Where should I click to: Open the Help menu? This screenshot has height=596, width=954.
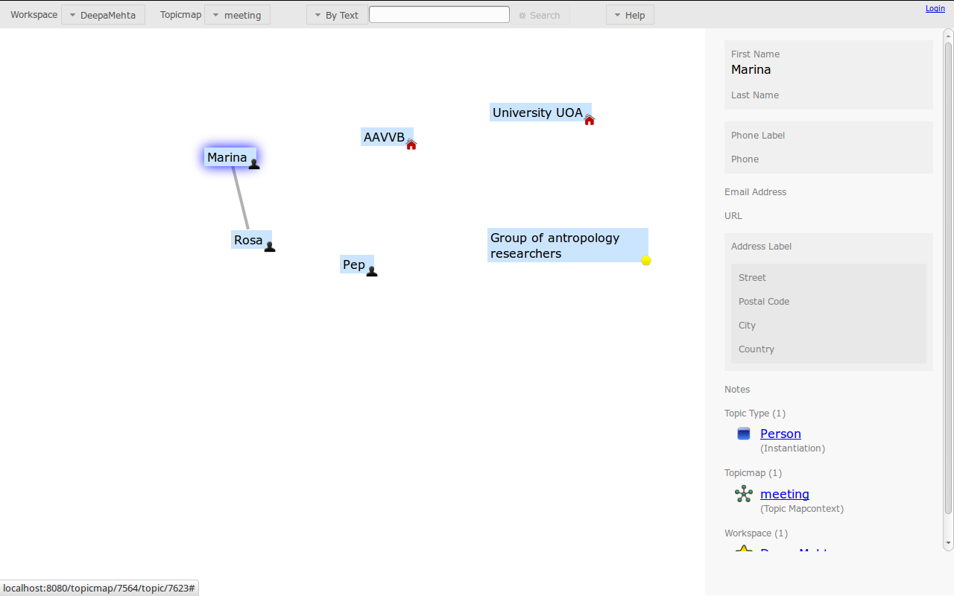630,15
